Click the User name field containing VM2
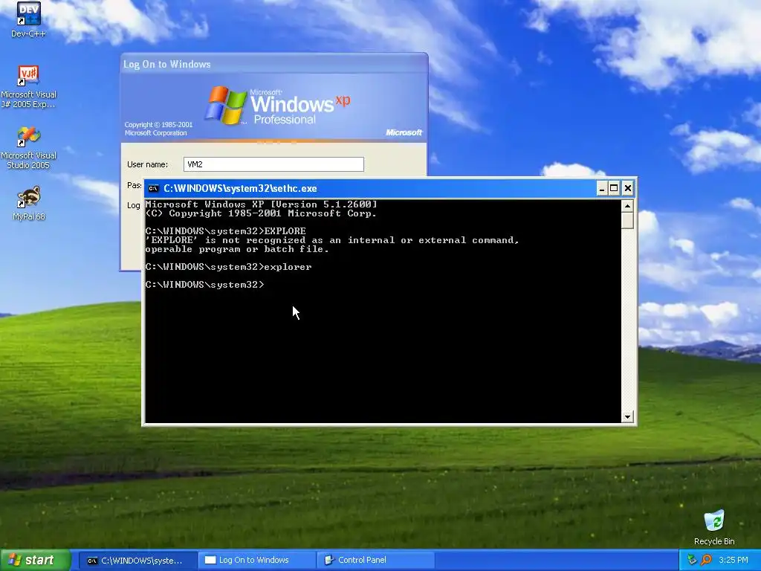Image resolution: width=761 pixels, height=571 pixels. click(273, 164)
